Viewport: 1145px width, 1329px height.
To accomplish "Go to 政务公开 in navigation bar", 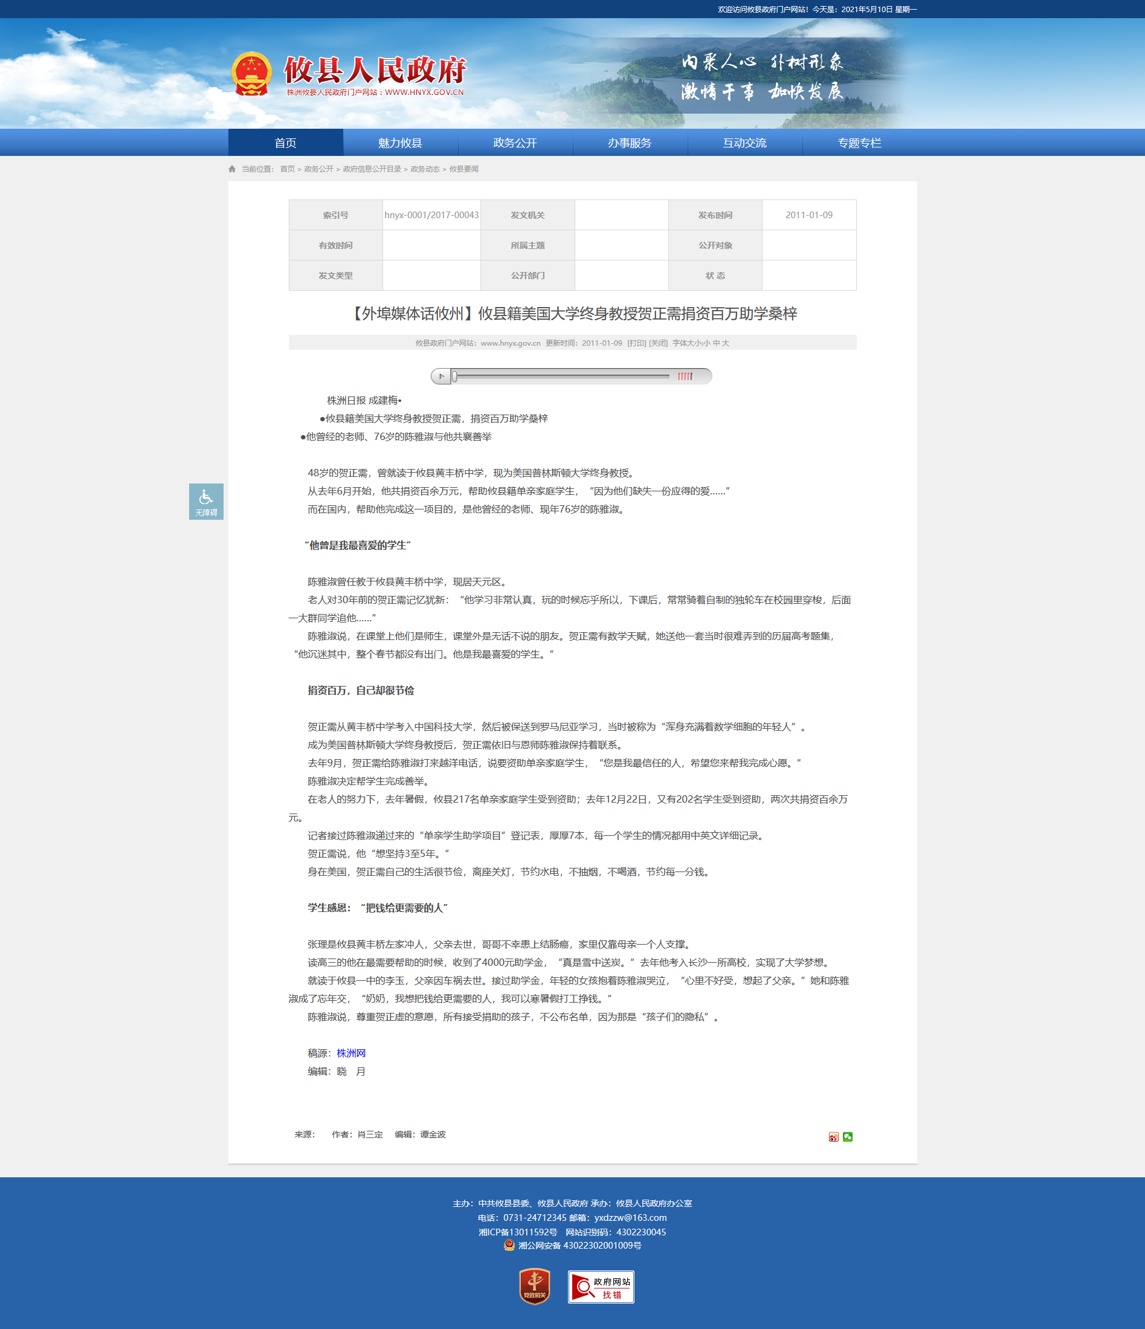I will click(x=515, y=143).
